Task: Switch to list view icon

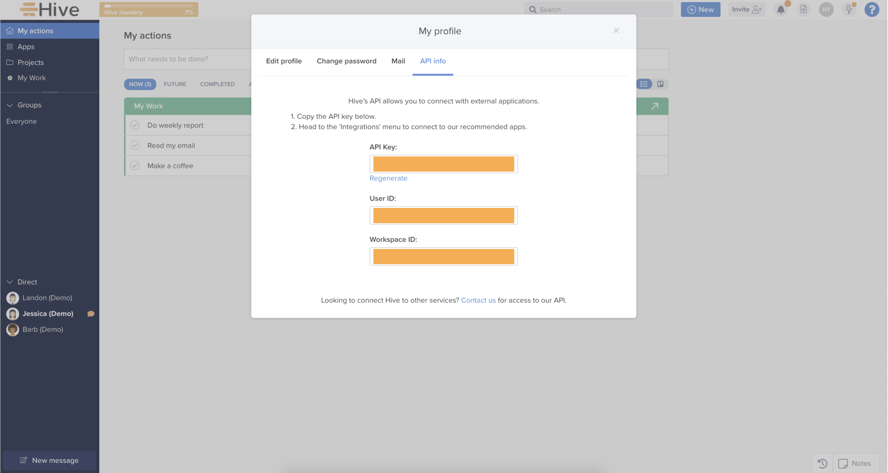Action: (x=644, y=84)
